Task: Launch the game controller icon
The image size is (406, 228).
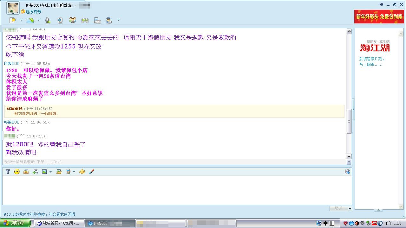Action: pos(85,20)
